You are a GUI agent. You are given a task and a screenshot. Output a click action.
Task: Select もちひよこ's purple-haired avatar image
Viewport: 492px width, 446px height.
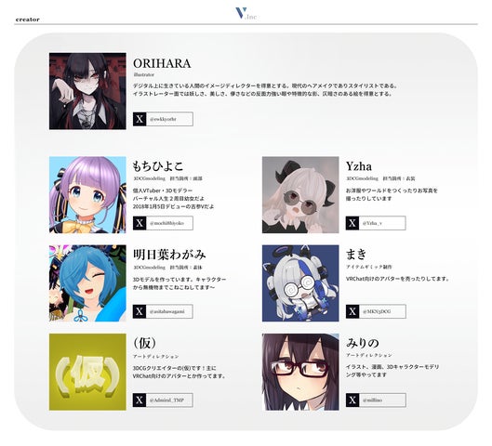click(x=87, y=195)
